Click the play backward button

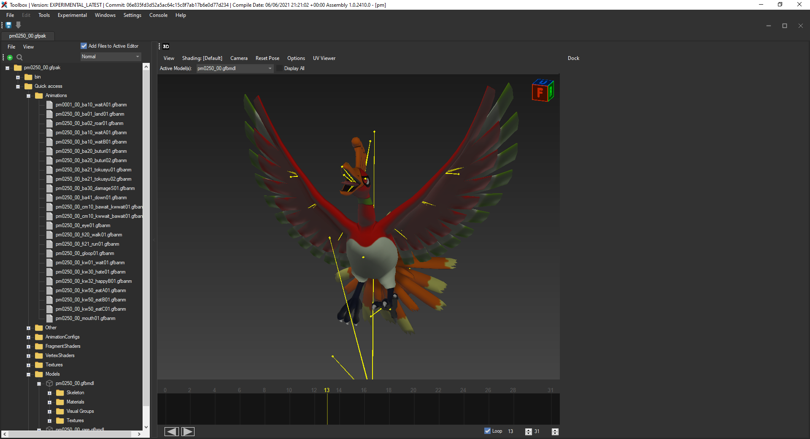(171, 431)
